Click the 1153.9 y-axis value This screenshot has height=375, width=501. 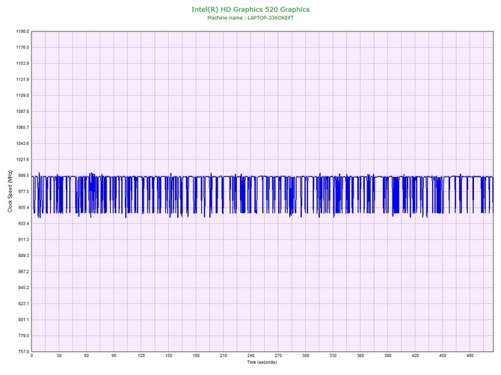click(22, 63)
